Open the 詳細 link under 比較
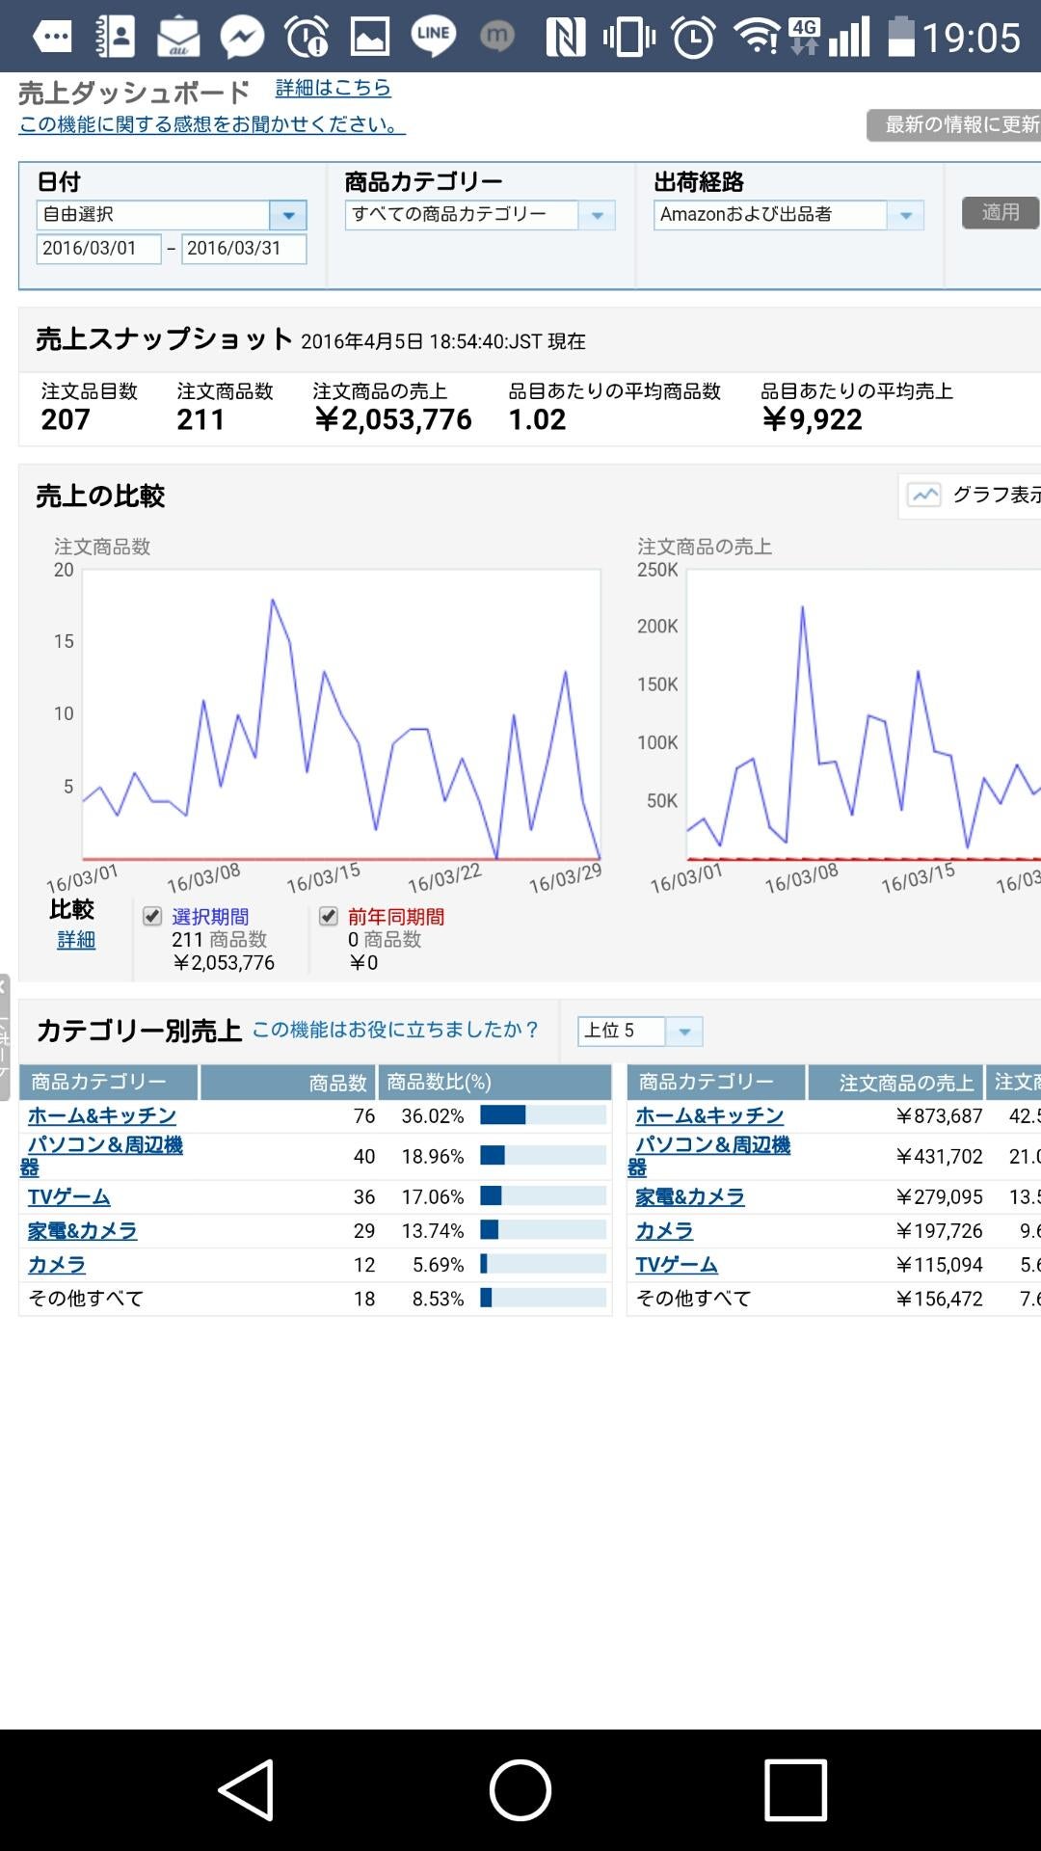 (76, 940)
